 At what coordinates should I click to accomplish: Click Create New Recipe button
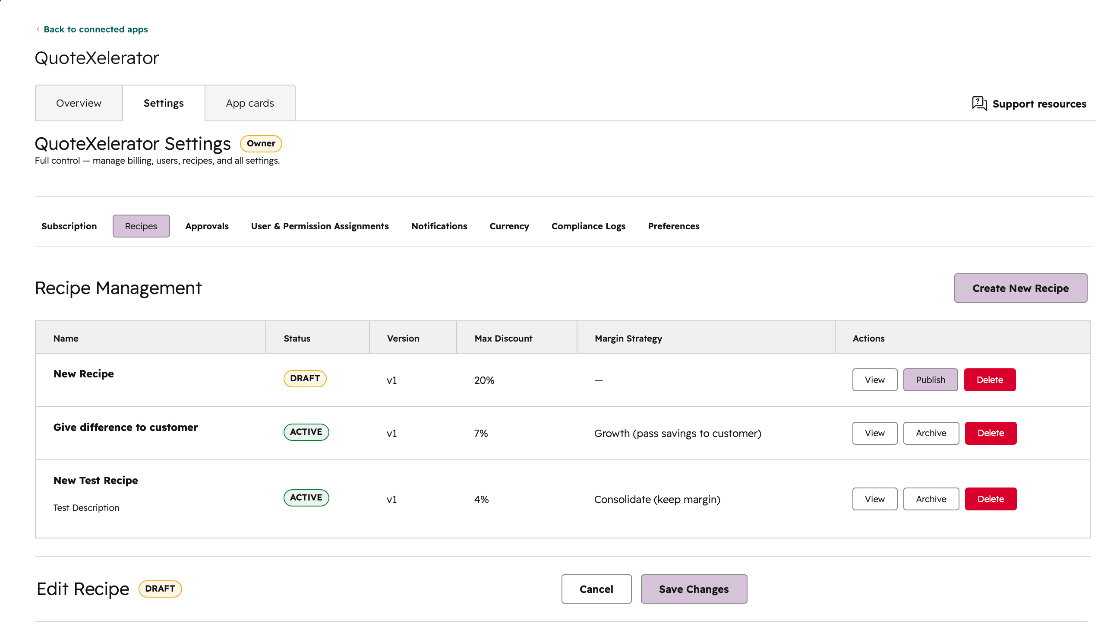[1020, 288]
